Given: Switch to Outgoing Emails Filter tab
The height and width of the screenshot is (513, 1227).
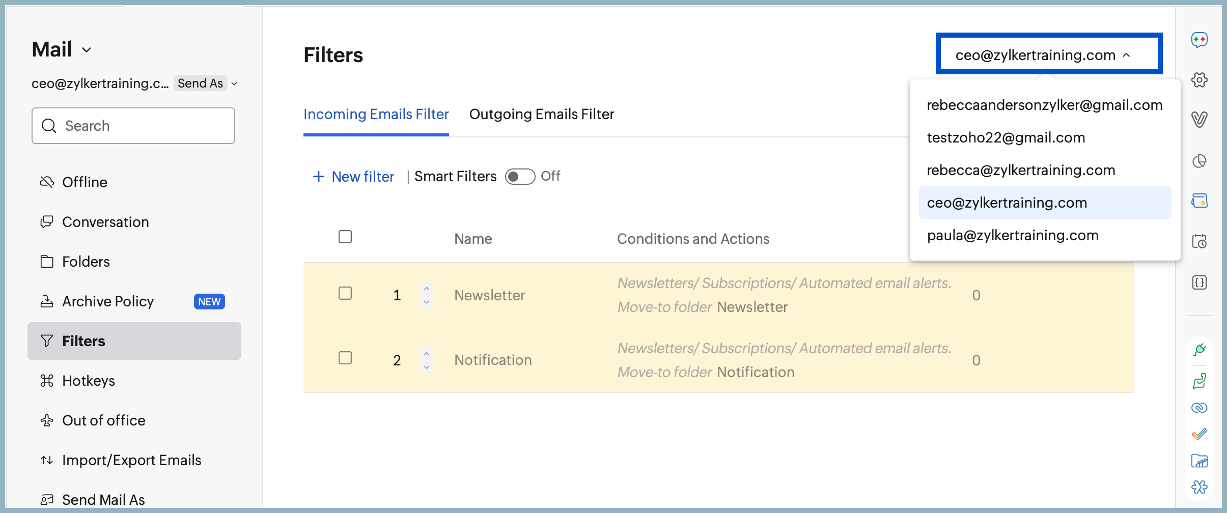Looking at the screenshot, I should [542, 114].
